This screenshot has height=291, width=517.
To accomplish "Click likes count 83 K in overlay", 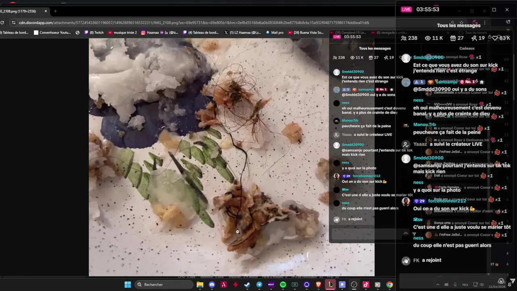I will (x=501, y=38).
